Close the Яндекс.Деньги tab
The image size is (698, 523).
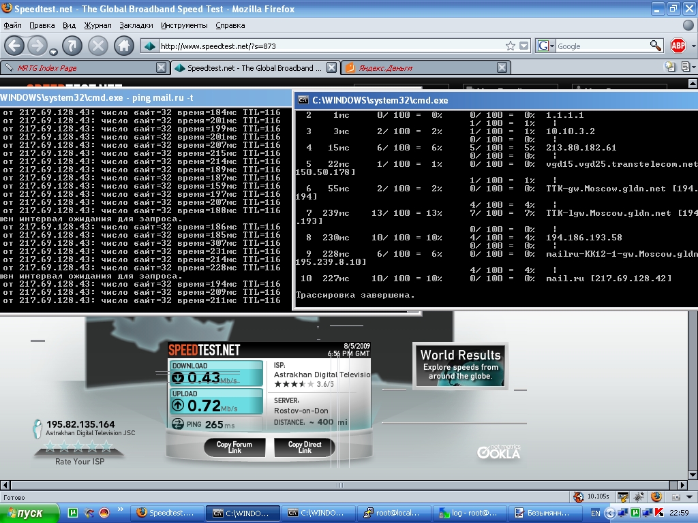point(502,67)
